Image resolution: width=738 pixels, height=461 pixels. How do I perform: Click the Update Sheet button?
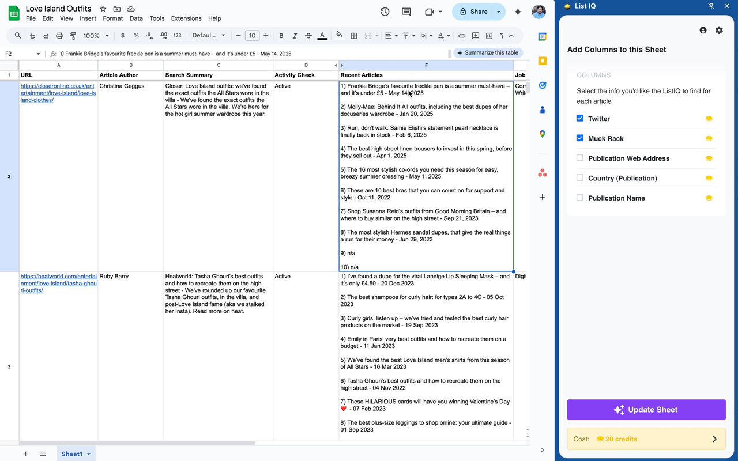646,410
